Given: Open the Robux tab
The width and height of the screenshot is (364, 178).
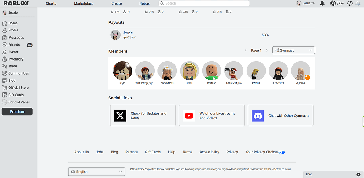Looking at the screenshot, I should point(145,4).
